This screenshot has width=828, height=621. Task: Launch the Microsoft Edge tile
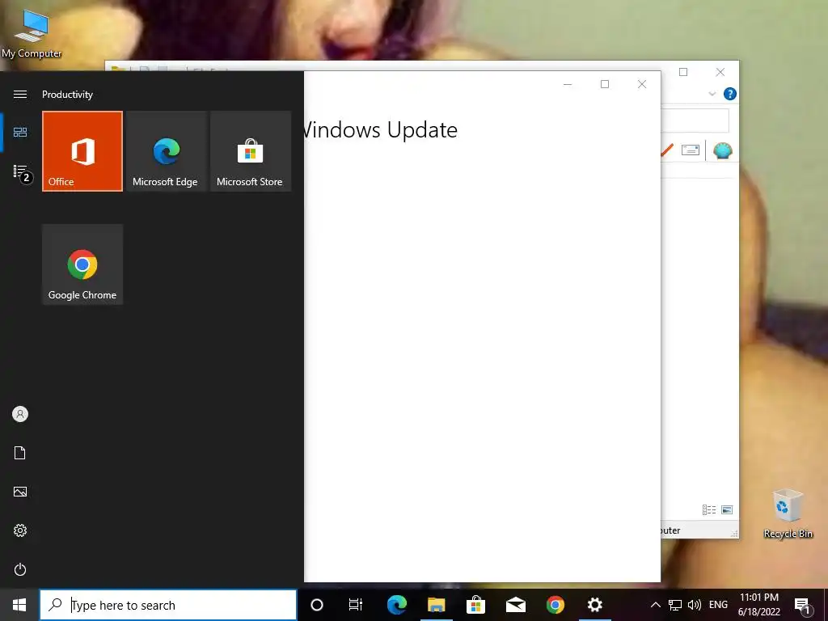click(166, 151)
